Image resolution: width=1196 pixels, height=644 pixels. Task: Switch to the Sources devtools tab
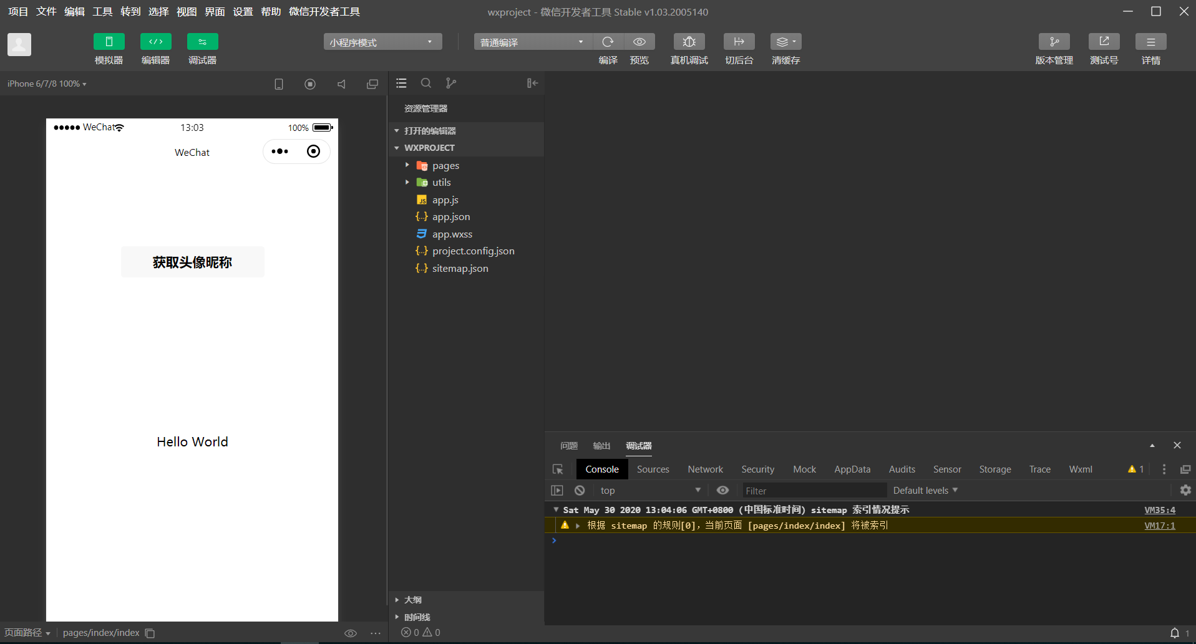(653, 469)
